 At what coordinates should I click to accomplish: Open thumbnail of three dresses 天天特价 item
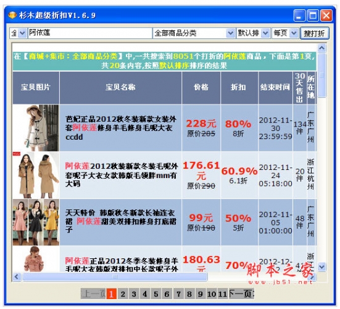point(36,222)
